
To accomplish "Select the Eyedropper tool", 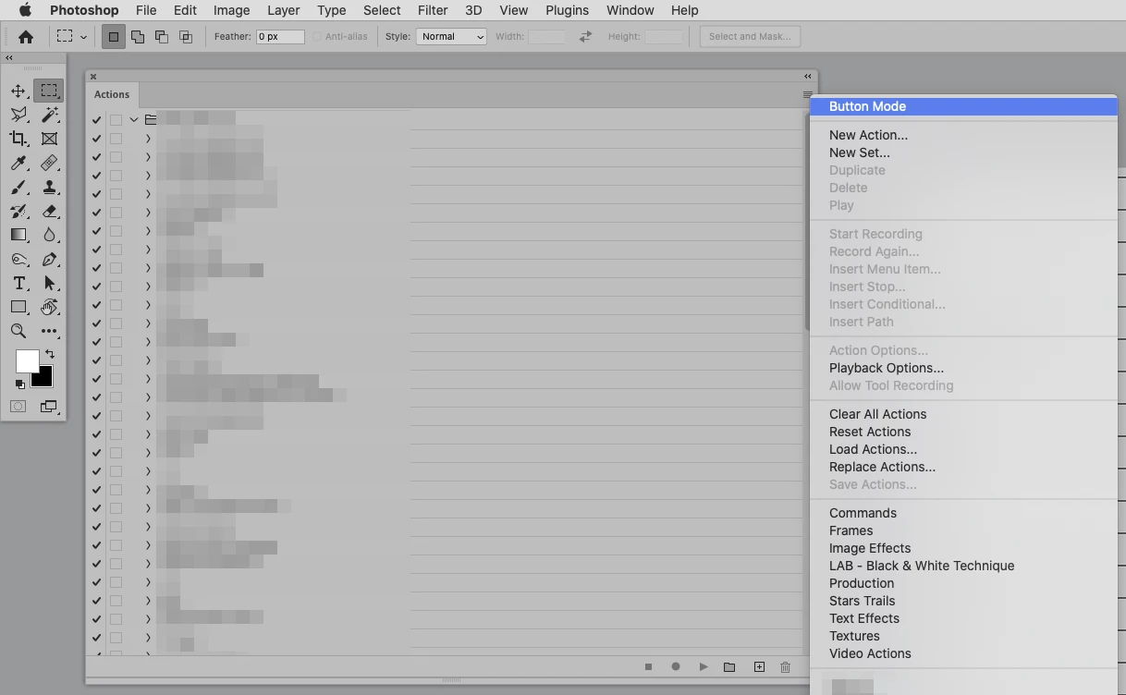I will (x=18, y=163).
